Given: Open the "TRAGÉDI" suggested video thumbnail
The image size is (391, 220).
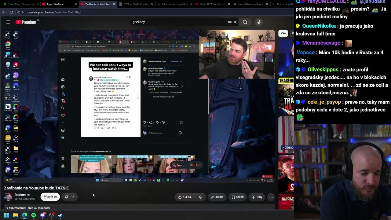Looking at the screenshot, I should click(286, 96).
